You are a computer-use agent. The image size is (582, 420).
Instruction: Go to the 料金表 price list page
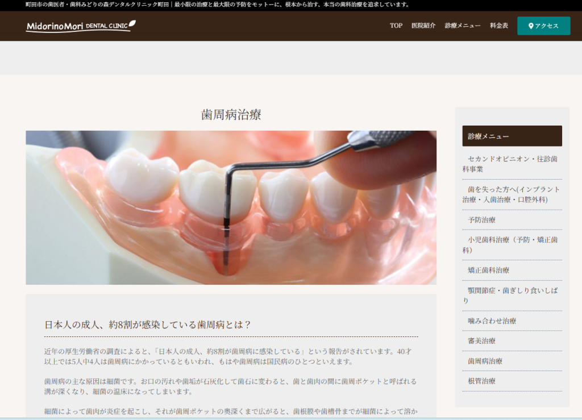[x=499, y=26]
